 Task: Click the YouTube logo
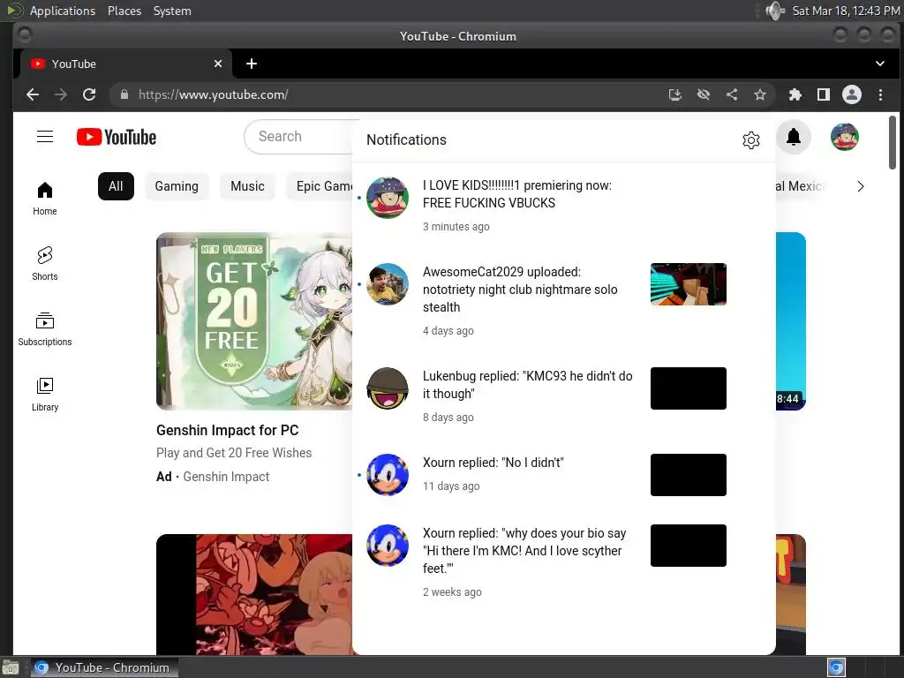pos(117,137)
